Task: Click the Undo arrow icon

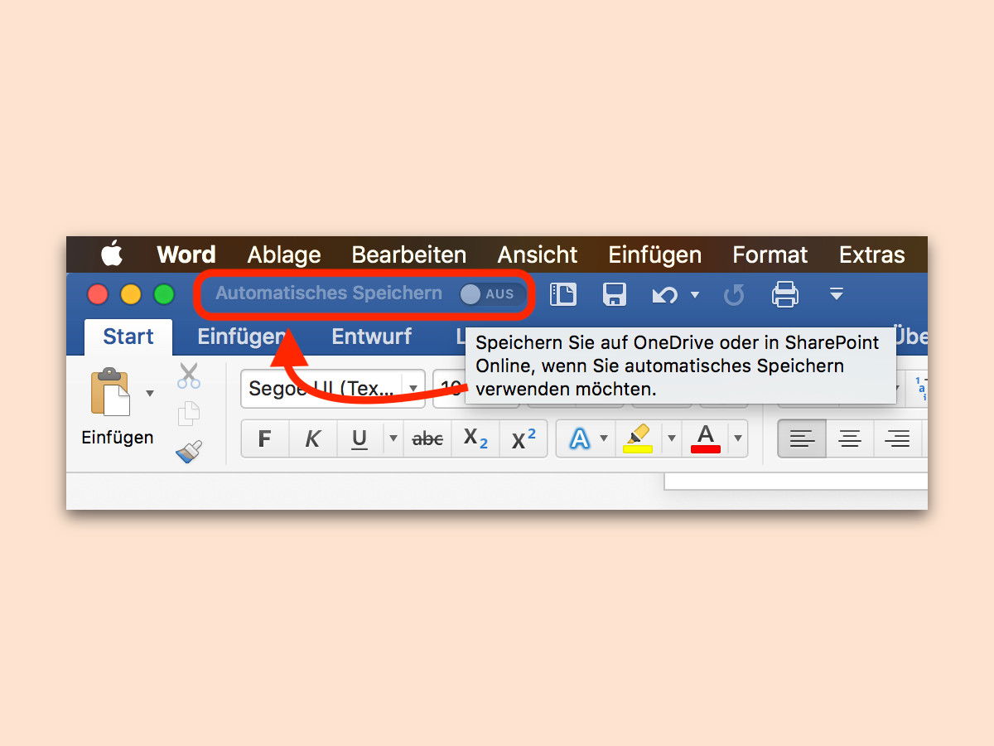Action: pos(664,294)
